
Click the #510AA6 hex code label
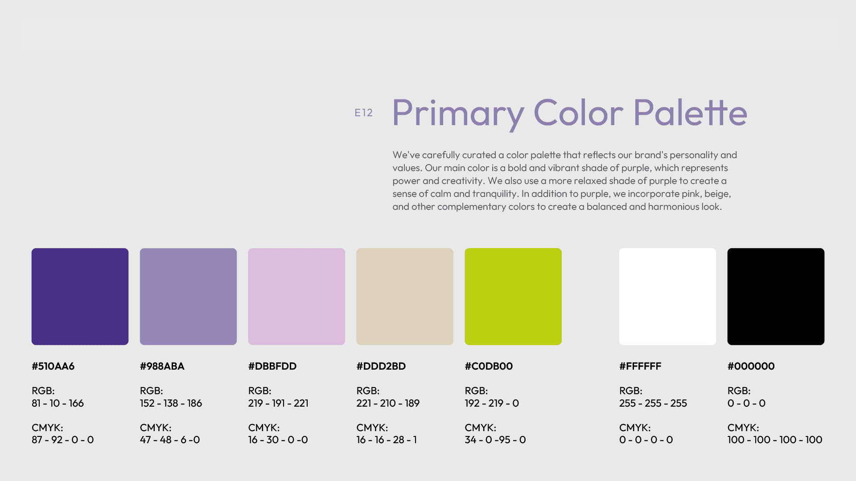(53, 366)
